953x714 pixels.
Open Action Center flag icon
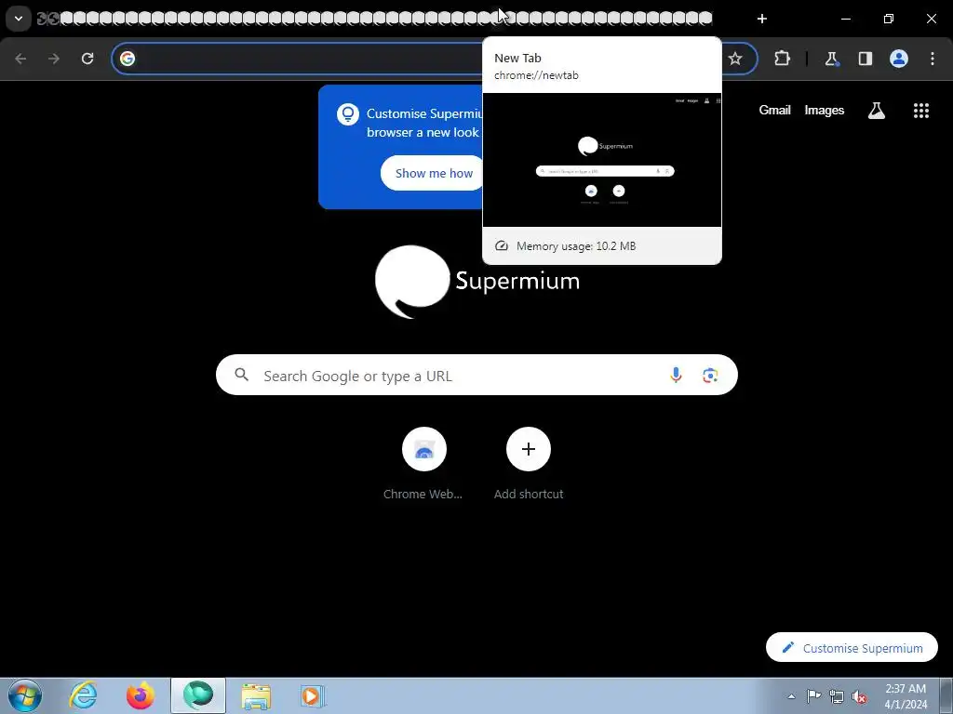[x=813, y=695]
